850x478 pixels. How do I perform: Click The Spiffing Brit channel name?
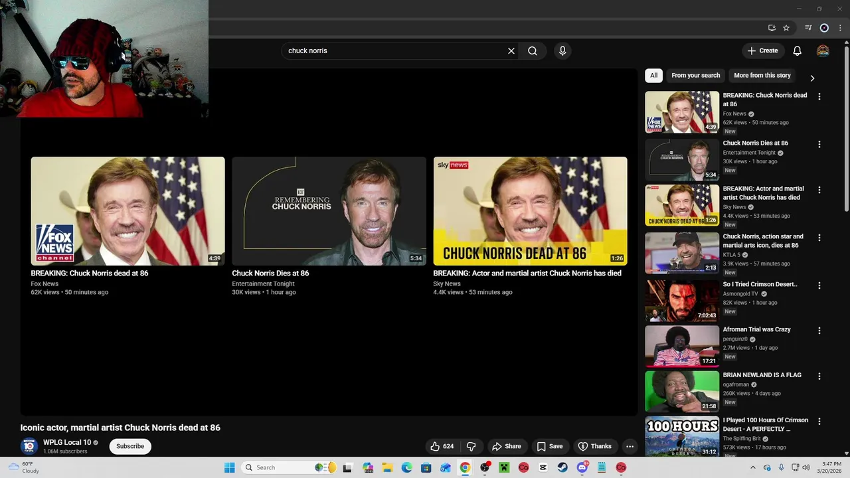742,439
